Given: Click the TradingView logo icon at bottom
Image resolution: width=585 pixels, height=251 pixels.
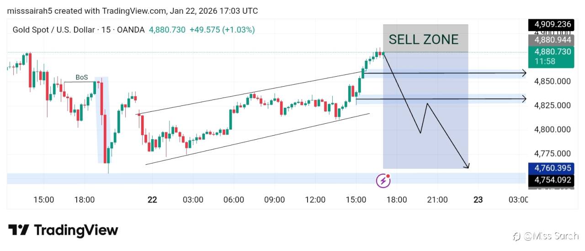Looking at the screenshot, I should point(19,230).
